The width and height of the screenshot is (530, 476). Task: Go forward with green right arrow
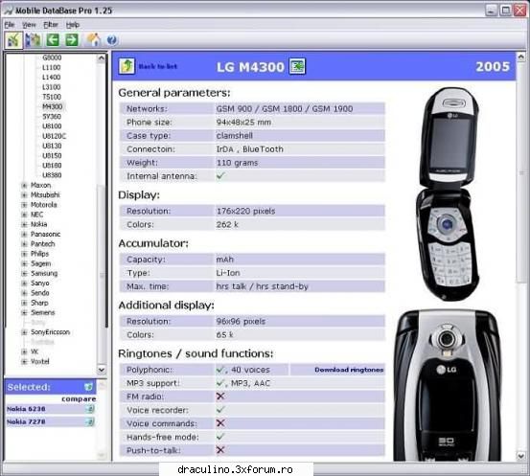pyautogui.click(x=72, y=40)
